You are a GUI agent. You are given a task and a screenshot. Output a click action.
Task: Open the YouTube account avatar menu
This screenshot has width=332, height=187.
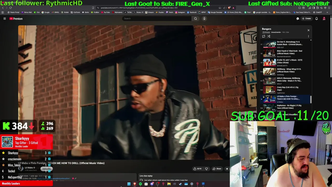pyautogui.click(x=324, y=18)
